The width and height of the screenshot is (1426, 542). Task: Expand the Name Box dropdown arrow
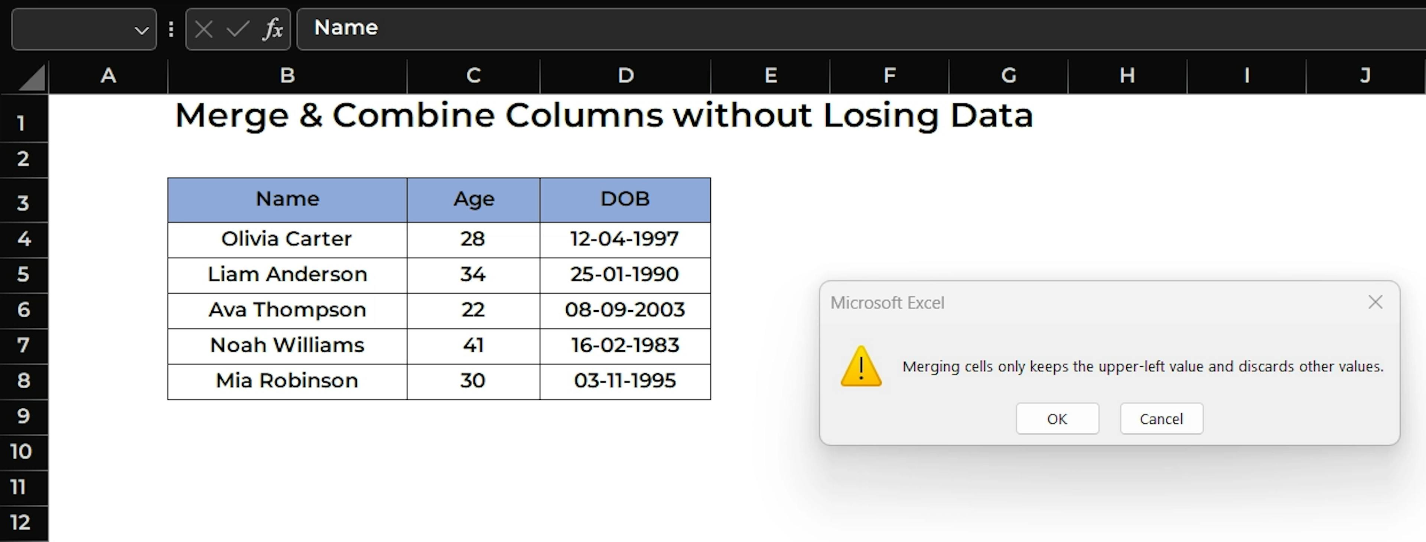point(141,30)
